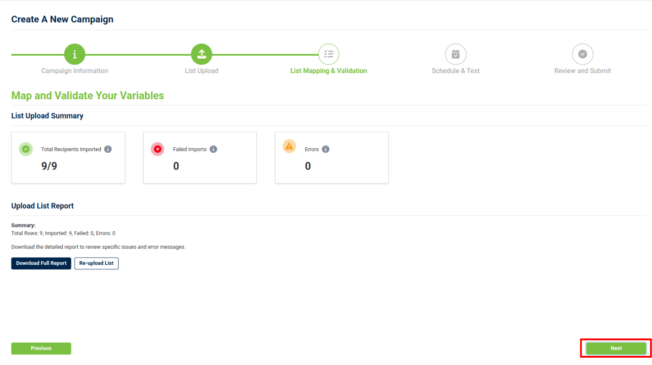This screenshot has width=652, height=365.
Task: Click the 9/9 total recipients count
Action: (49, 166)
